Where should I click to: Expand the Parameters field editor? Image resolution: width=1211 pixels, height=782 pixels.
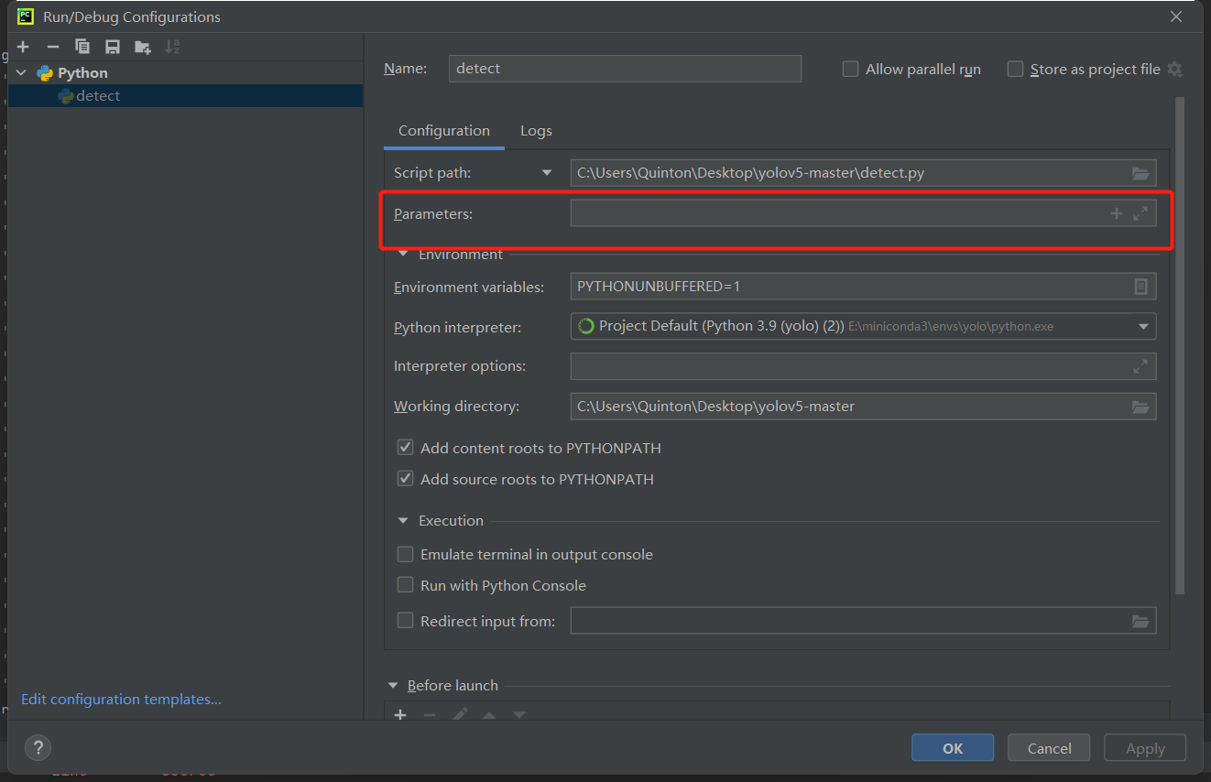coord(1140,213)
